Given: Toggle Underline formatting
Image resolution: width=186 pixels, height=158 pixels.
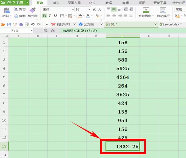Looking at the screenshot, I should [x=55, y=16].
